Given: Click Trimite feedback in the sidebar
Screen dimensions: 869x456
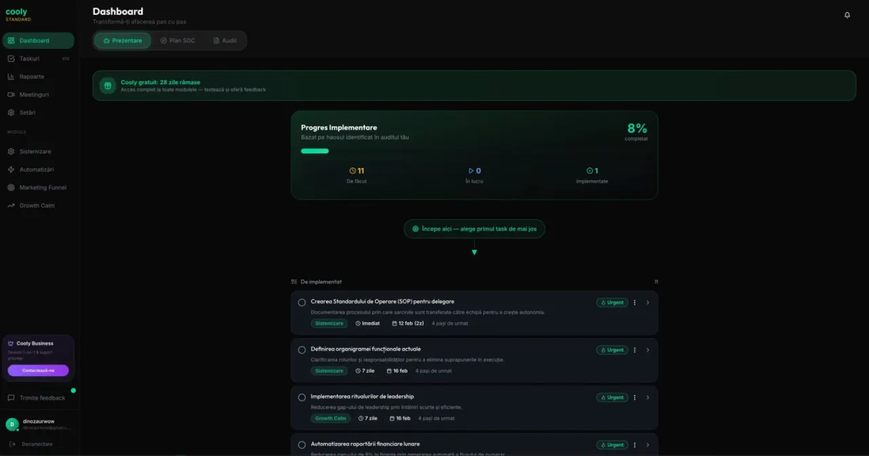Looking at the screenshot, I should (42, 398).
